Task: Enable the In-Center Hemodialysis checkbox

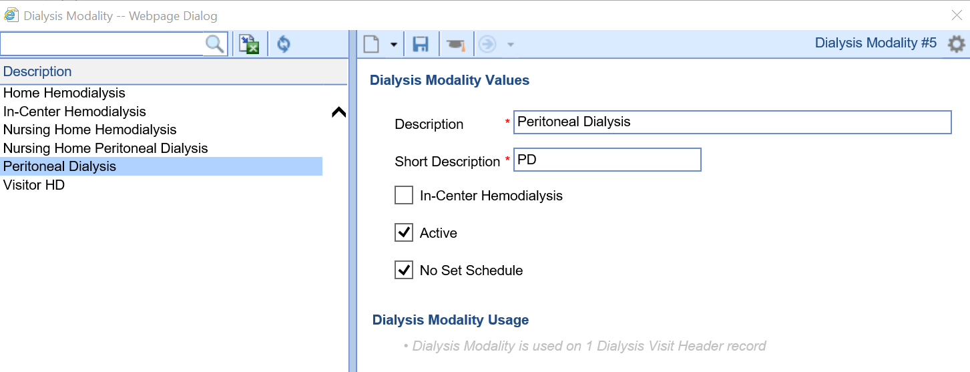Action: point(404,196)
